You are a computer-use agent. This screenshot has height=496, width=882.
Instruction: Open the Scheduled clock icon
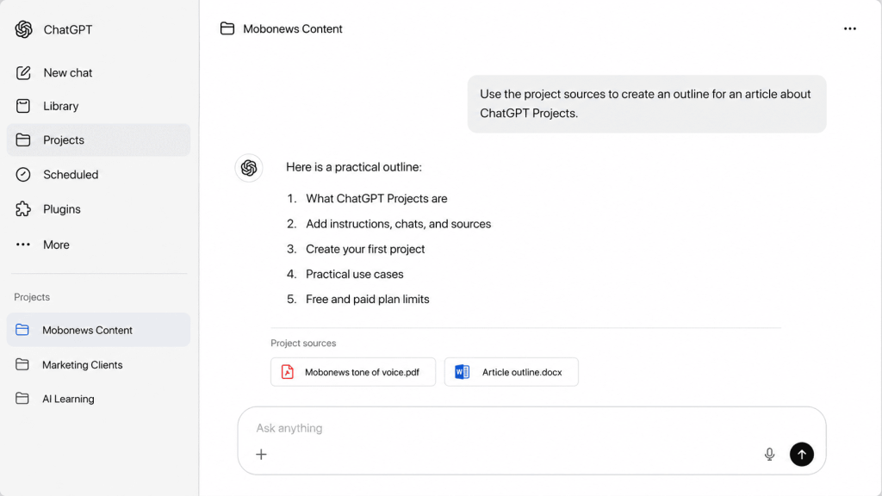tap(23, 174)
